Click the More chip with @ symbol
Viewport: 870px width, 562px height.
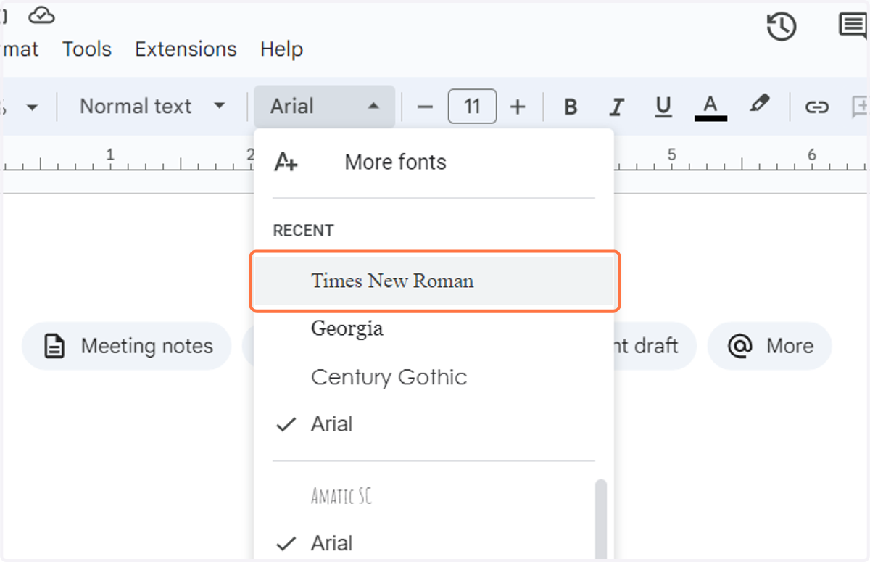click(x=770, y=346)
